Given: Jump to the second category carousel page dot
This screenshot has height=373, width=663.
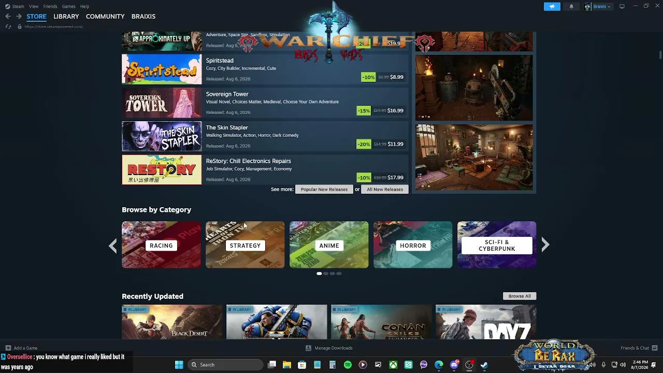Looking at the screenshot, I should click(326, 274).
